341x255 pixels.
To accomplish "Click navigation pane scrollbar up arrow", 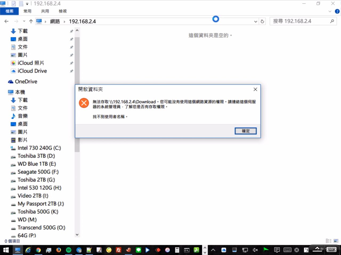I will tap(77, 31).
